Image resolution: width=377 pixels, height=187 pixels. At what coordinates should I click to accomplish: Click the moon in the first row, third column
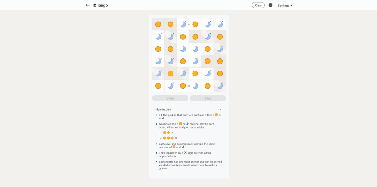(183, 25)
